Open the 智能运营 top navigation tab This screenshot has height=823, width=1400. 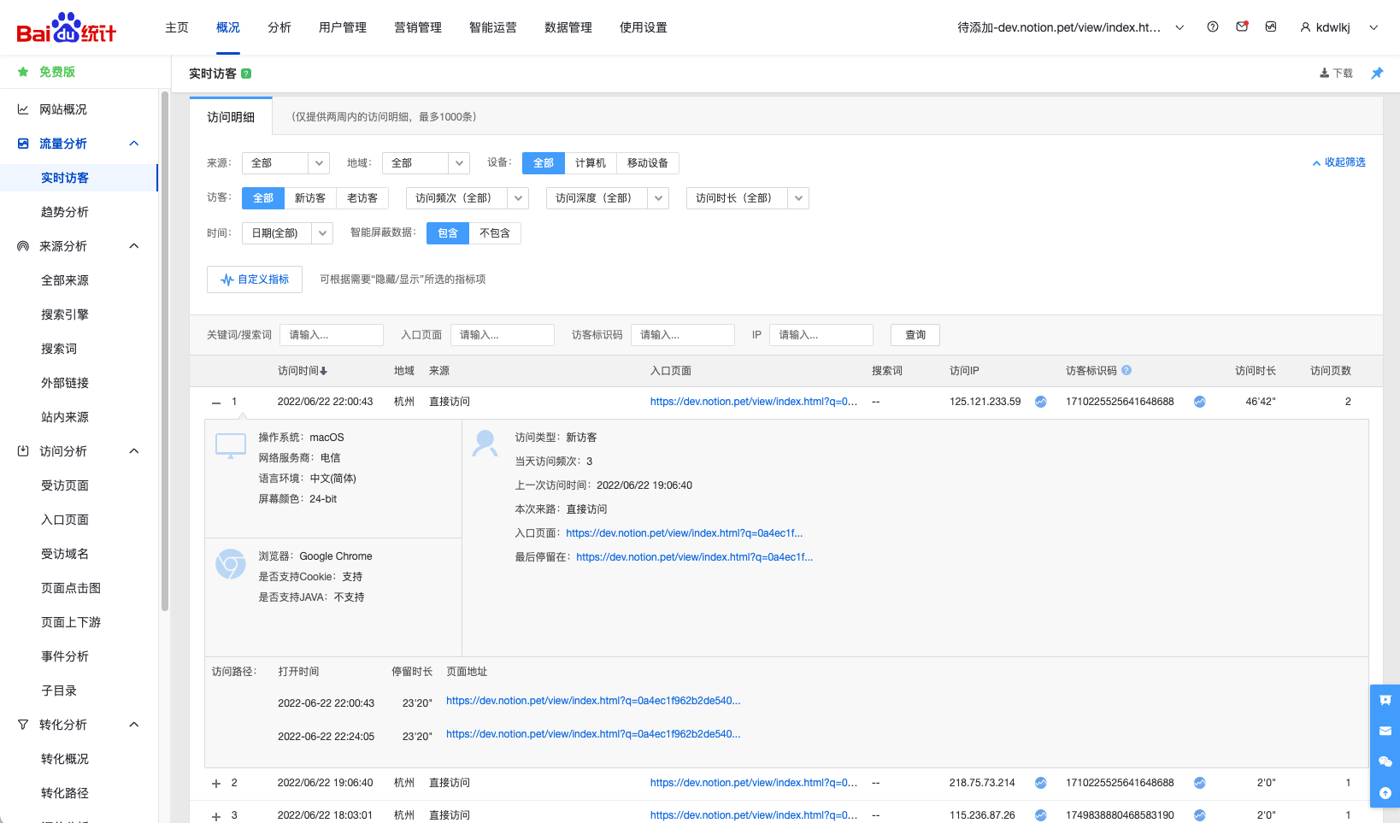[x=493, y=27]
